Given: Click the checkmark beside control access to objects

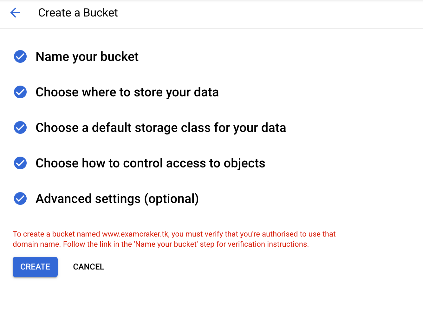Looking at the screenshot, I should tap(20, 163).
